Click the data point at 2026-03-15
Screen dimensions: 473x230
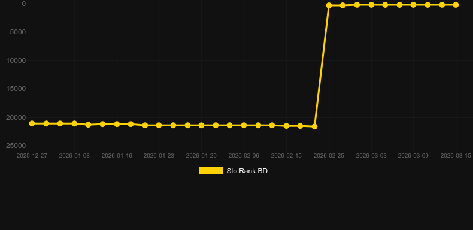456,5
